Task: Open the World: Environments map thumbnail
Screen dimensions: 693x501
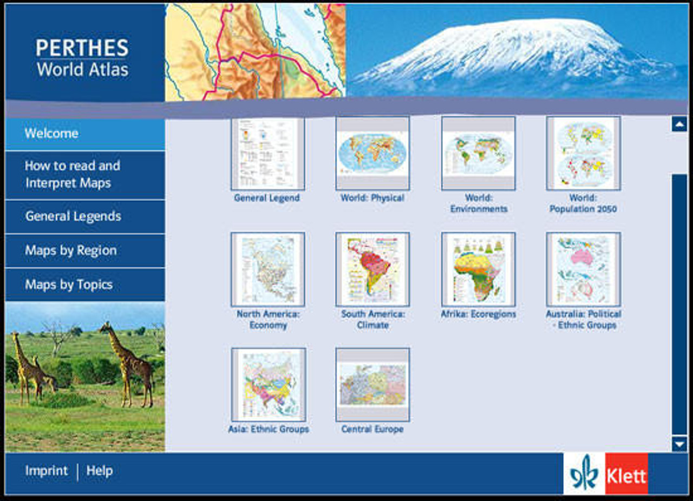Action: pyautogui.click(x=478, y=153)
